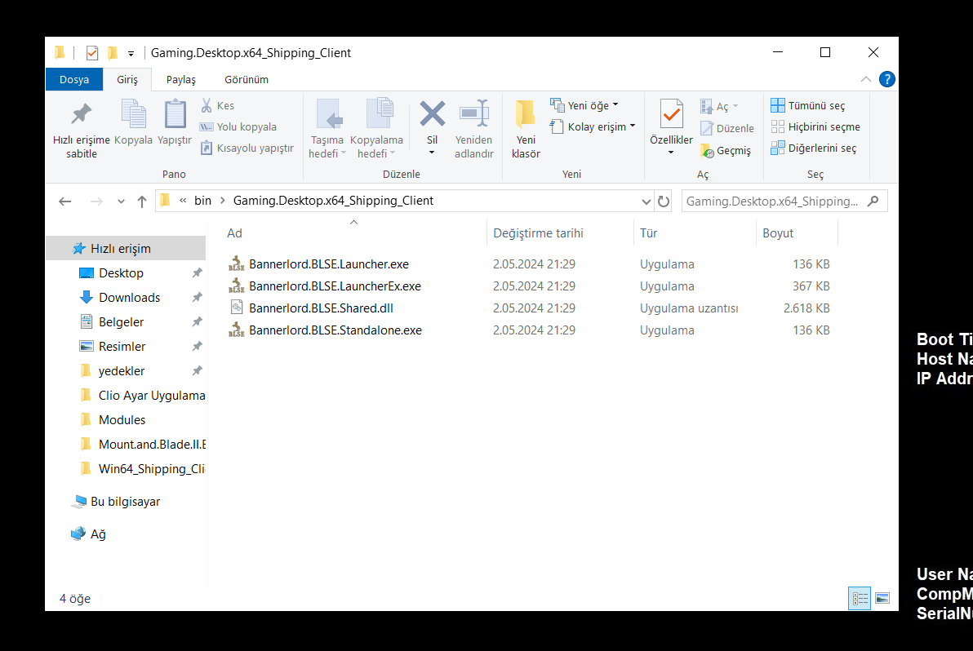973x651 pixels.
Task: Switch to details view icon in status bar
Action: (x=860, y=598)
